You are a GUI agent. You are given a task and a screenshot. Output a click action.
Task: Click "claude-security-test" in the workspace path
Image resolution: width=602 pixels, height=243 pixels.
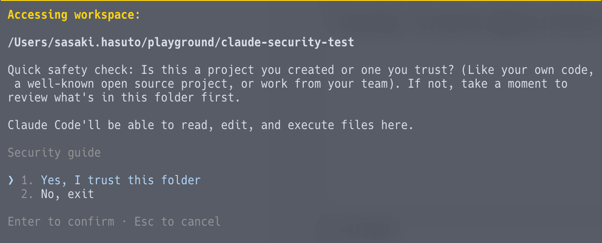point(288,42)
